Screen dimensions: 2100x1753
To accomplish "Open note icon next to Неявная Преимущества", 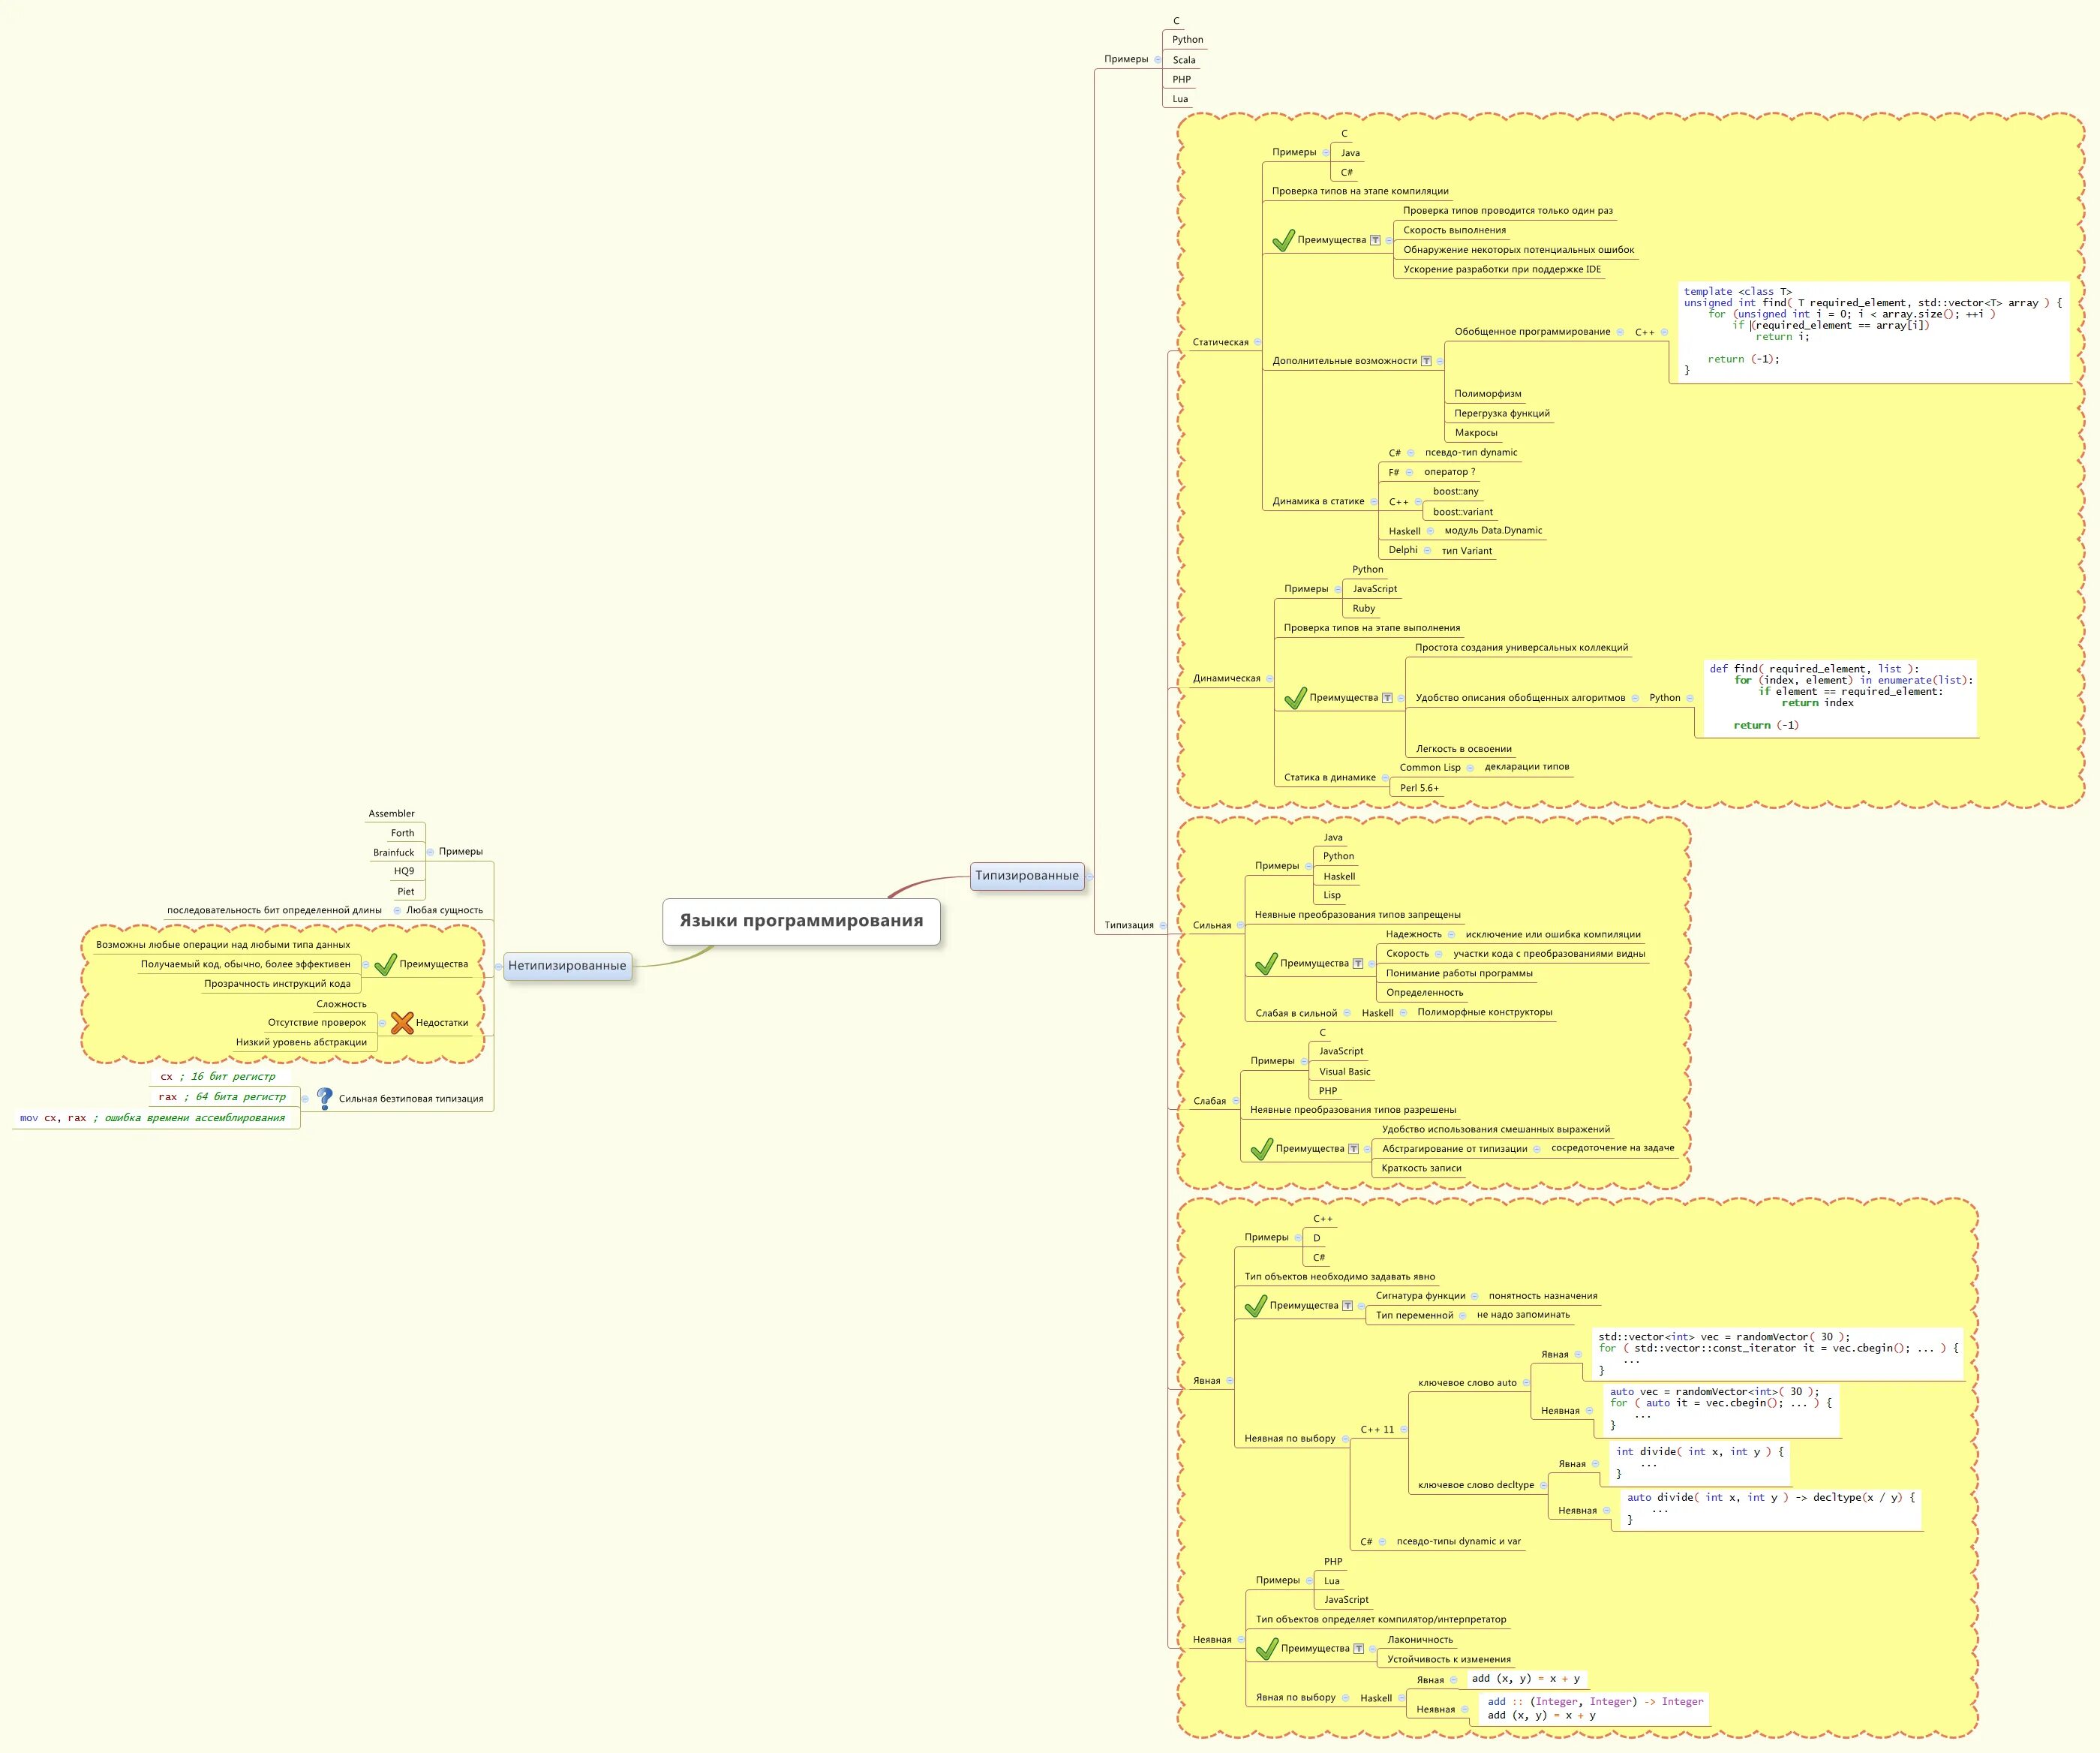I will click(1358, 1649).
